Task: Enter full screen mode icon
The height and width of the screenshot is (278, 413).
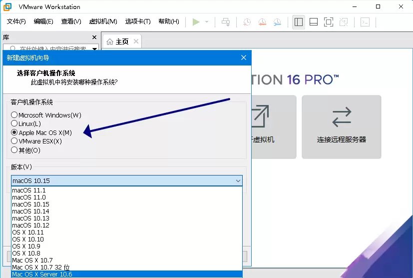Action: [329, 22]
